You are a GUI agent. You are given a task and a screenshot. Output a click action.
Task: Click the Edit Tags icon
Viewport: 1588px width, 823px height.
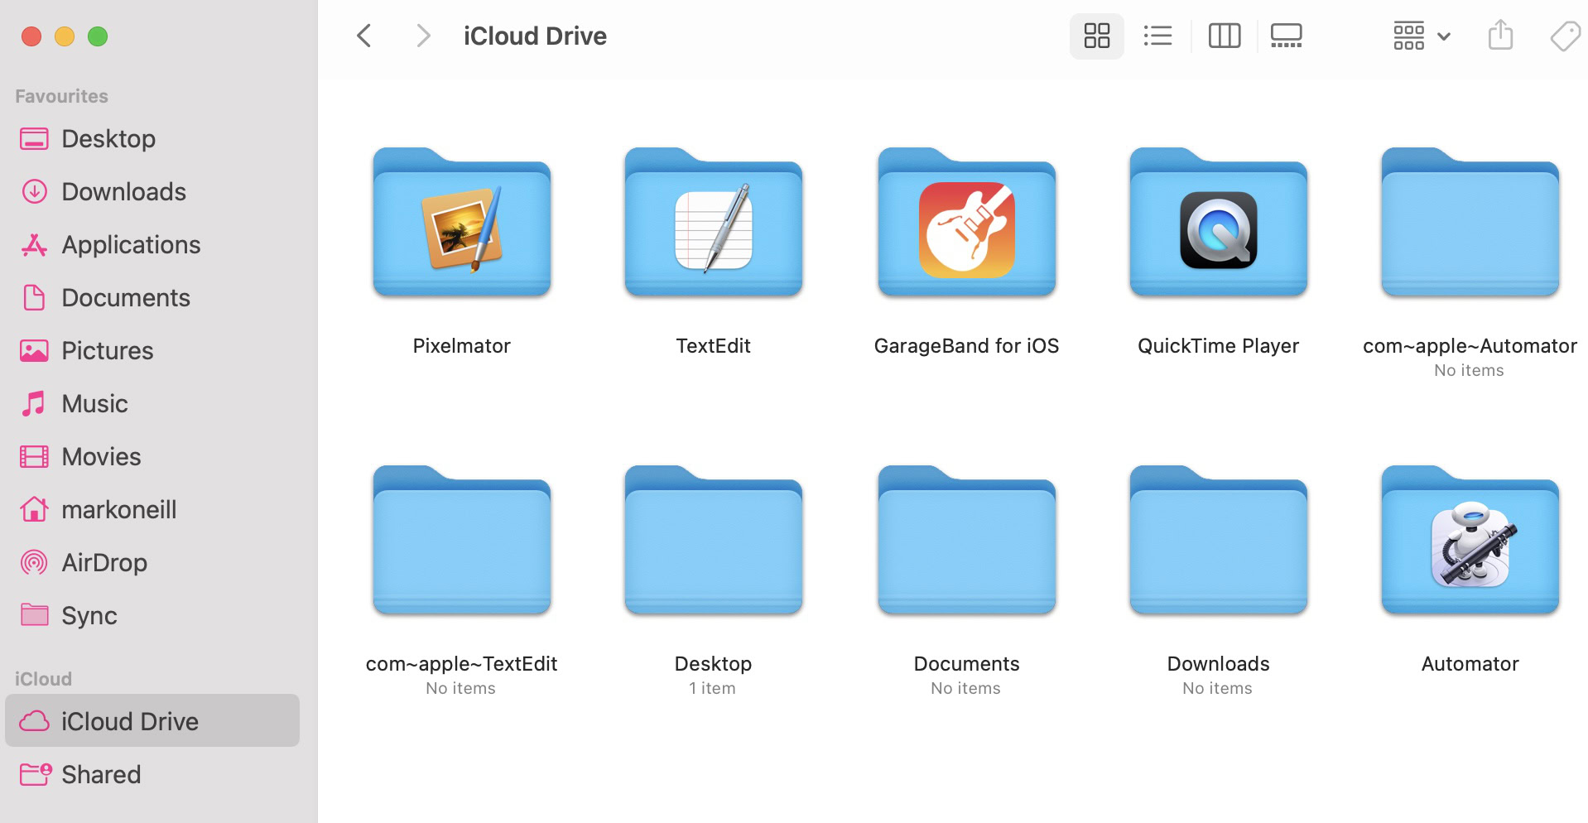(x=1564, y=36)
